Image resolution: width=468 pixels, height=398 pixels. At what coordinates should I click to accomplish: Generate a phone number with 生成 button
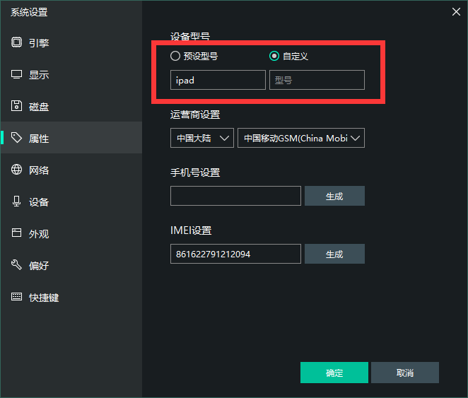click(334, 196)
